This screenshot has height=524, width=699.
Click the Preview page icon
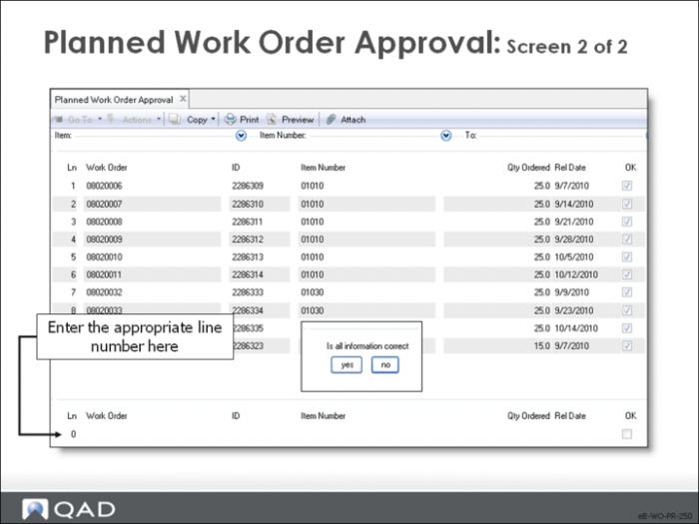coord(272,120)
